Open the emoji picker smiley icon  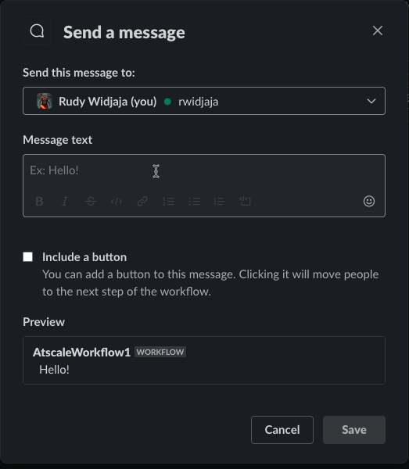(x=369, y=202)
